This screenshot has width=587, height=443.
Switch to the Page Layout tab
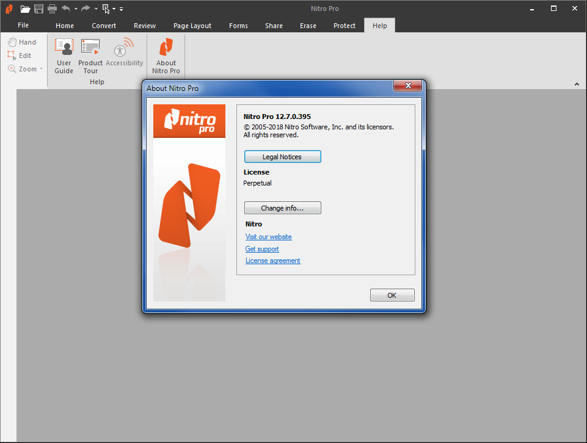click(x=192, y=26)
